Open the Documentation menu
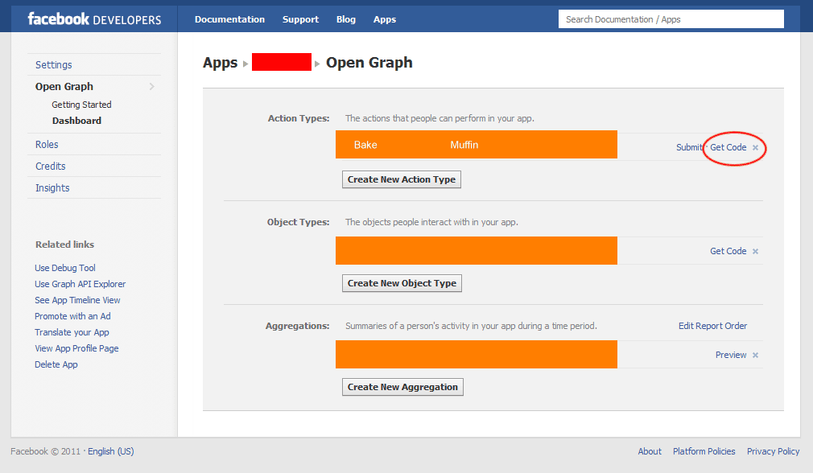This screenshot has height=473, width=813. (x=229, y=19)
